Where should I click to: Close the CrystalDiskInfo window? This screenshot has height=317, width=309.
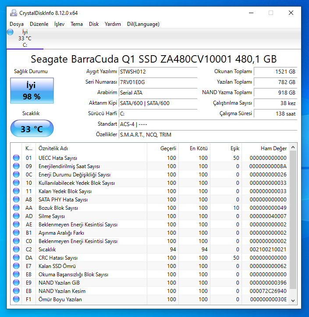[x=291, y=13]
